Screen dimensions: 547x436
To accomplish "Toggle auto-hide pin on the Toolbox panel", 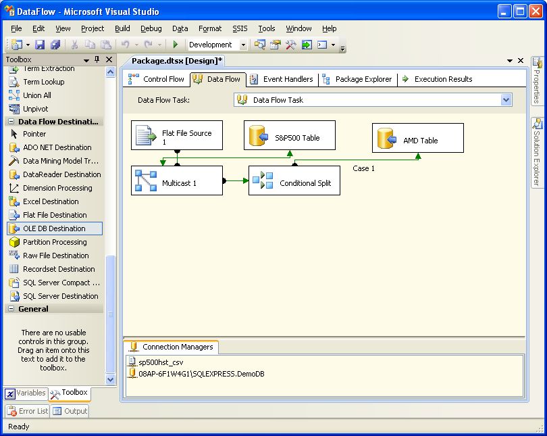I will pyautogui.click(x=97, y=59).
